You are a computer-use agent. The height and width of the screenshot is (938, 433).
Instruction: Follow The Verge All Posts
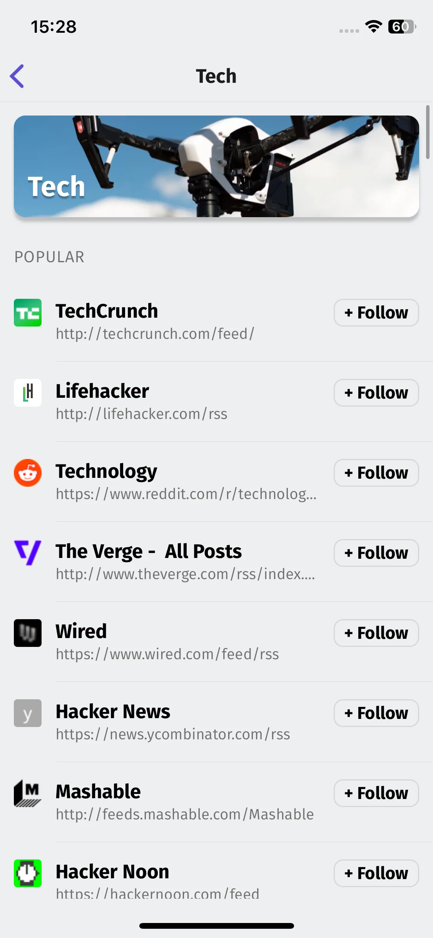coord(376,553)
